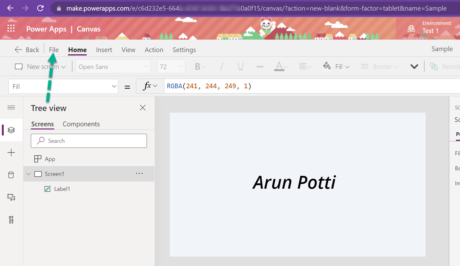Open the Advanced tools icon in sidebar

(11, 220)
